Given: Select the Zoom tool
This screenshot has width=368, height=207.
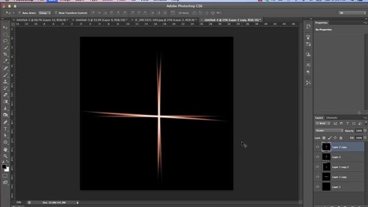Looking at the screenshot, I should tap(5, 156).
